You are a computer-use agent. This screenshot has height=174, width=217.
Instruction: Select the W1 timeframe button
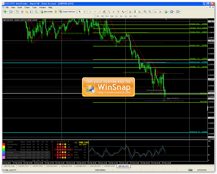point(131,16)
